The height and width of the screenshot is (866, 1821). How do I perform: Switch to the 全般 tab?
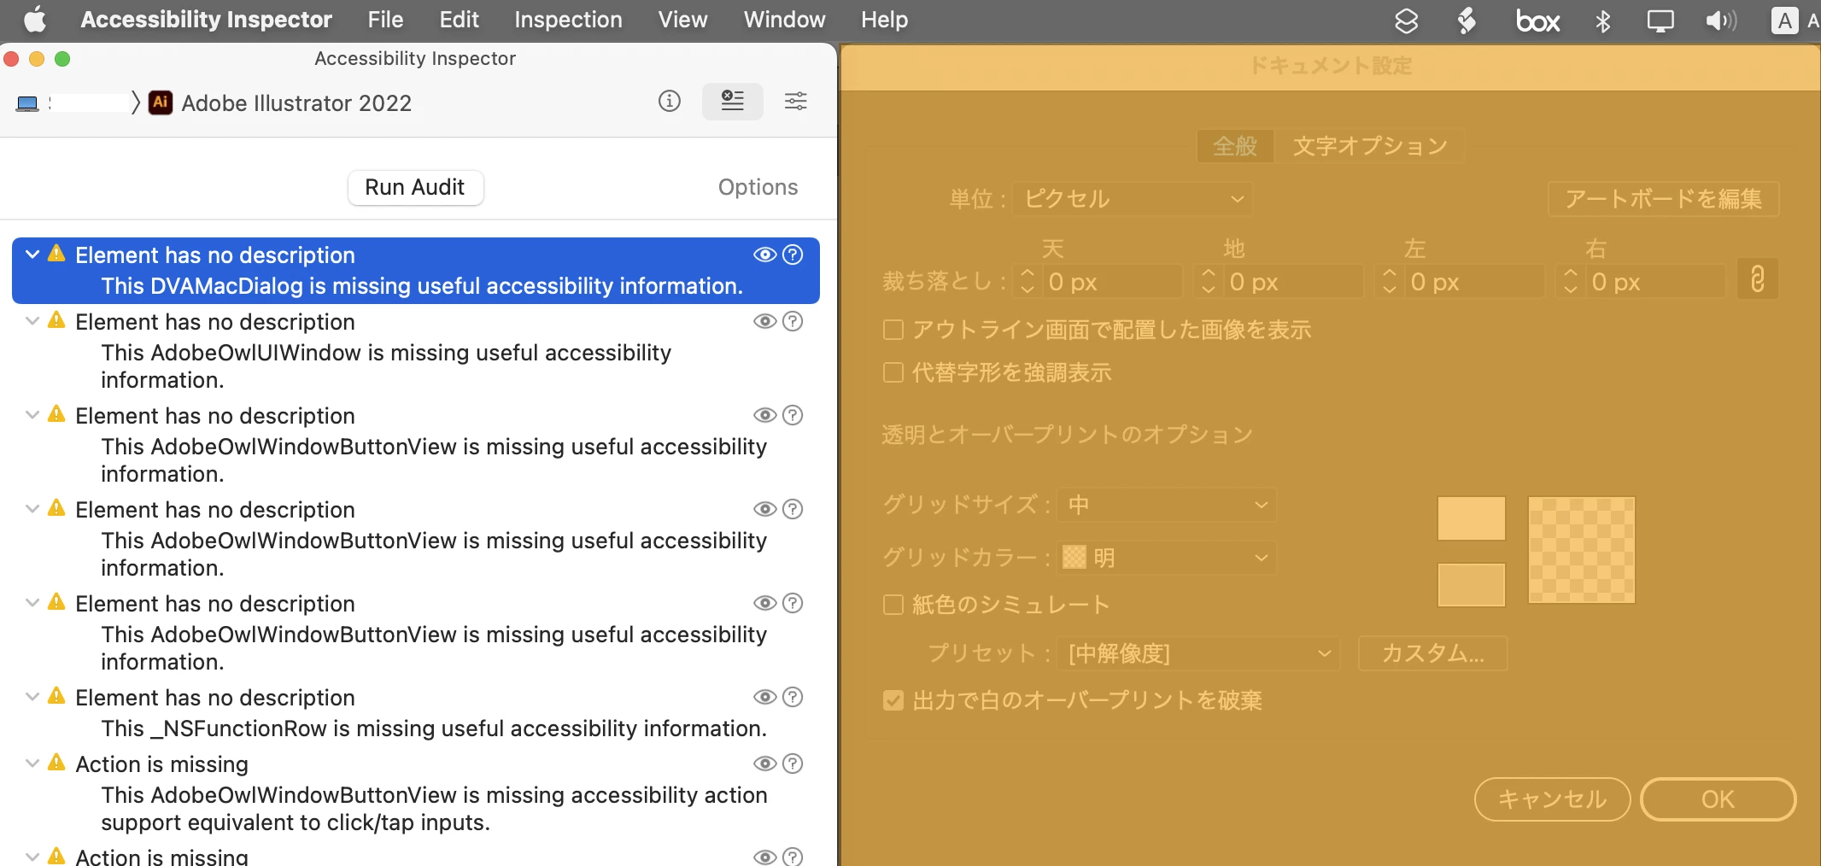coord(1235,146)
